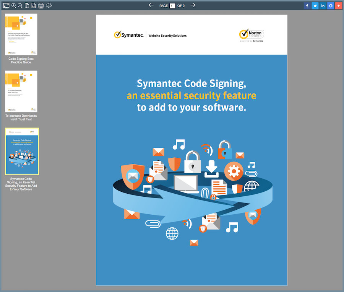Click the Symantec logo on the page

point(129,35)
